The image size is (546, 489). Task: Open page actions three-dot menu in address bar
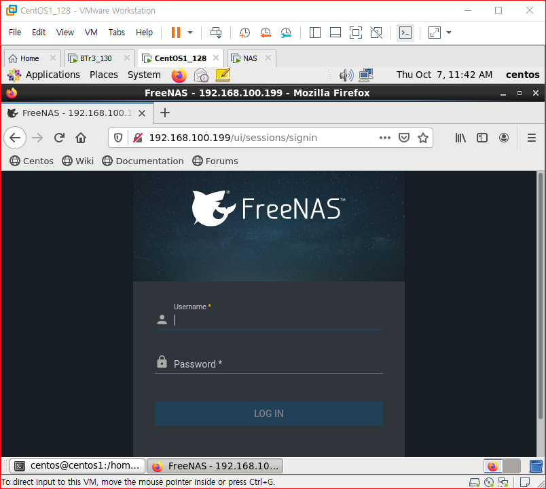385,138
